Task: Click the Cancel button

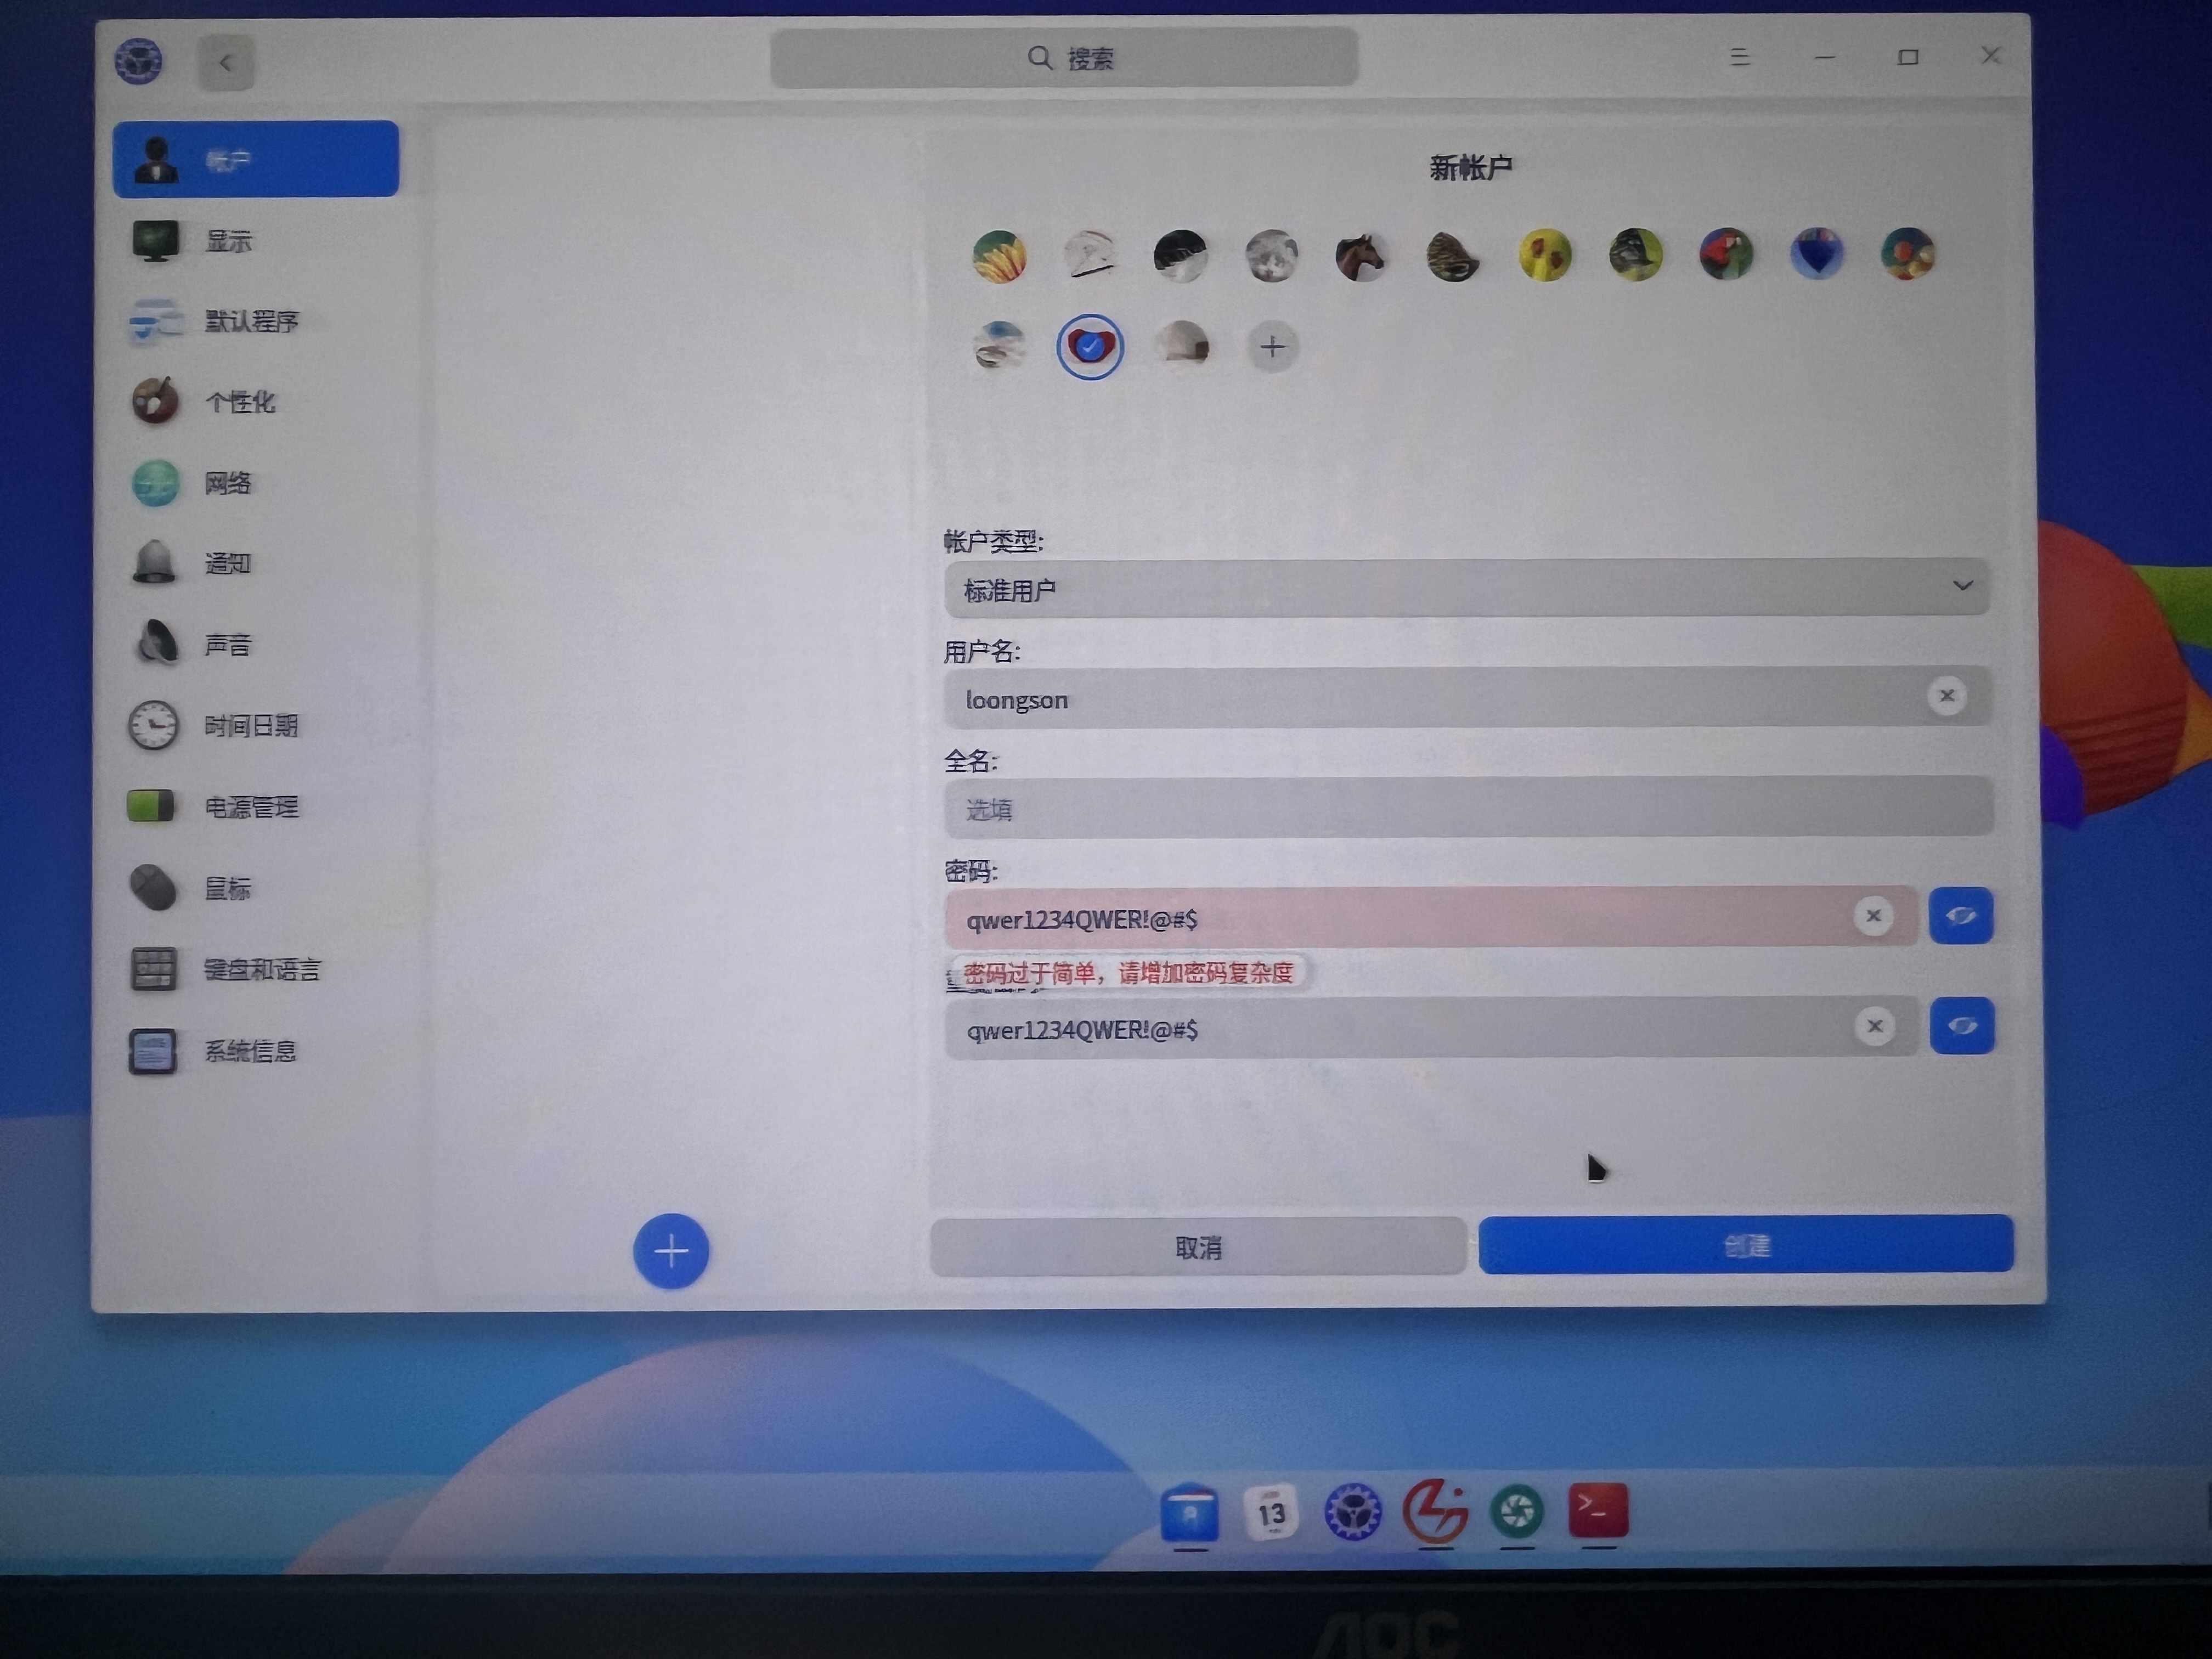Action: (x=1198, y=1247)
